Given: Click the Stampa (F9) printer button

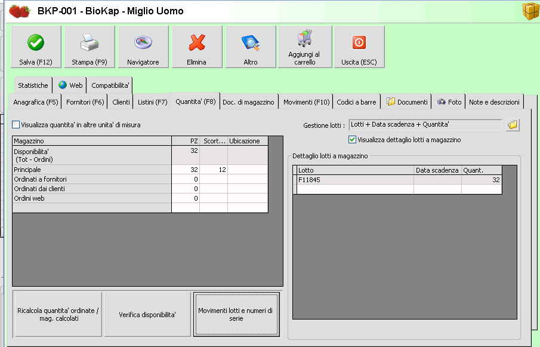Looking at the screenshot, I should click(90, 47).
